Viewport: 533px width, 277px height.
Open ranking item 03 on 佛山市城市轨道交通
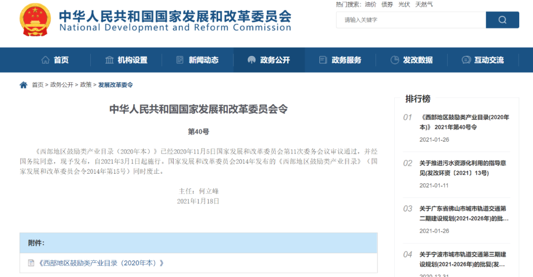(x=463, y=213)
